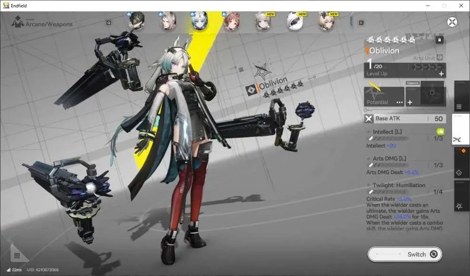The width and height of the screenshot is (470, 276).
Task: Click the plus icon on Level Up
Action: tap(441, 74)
